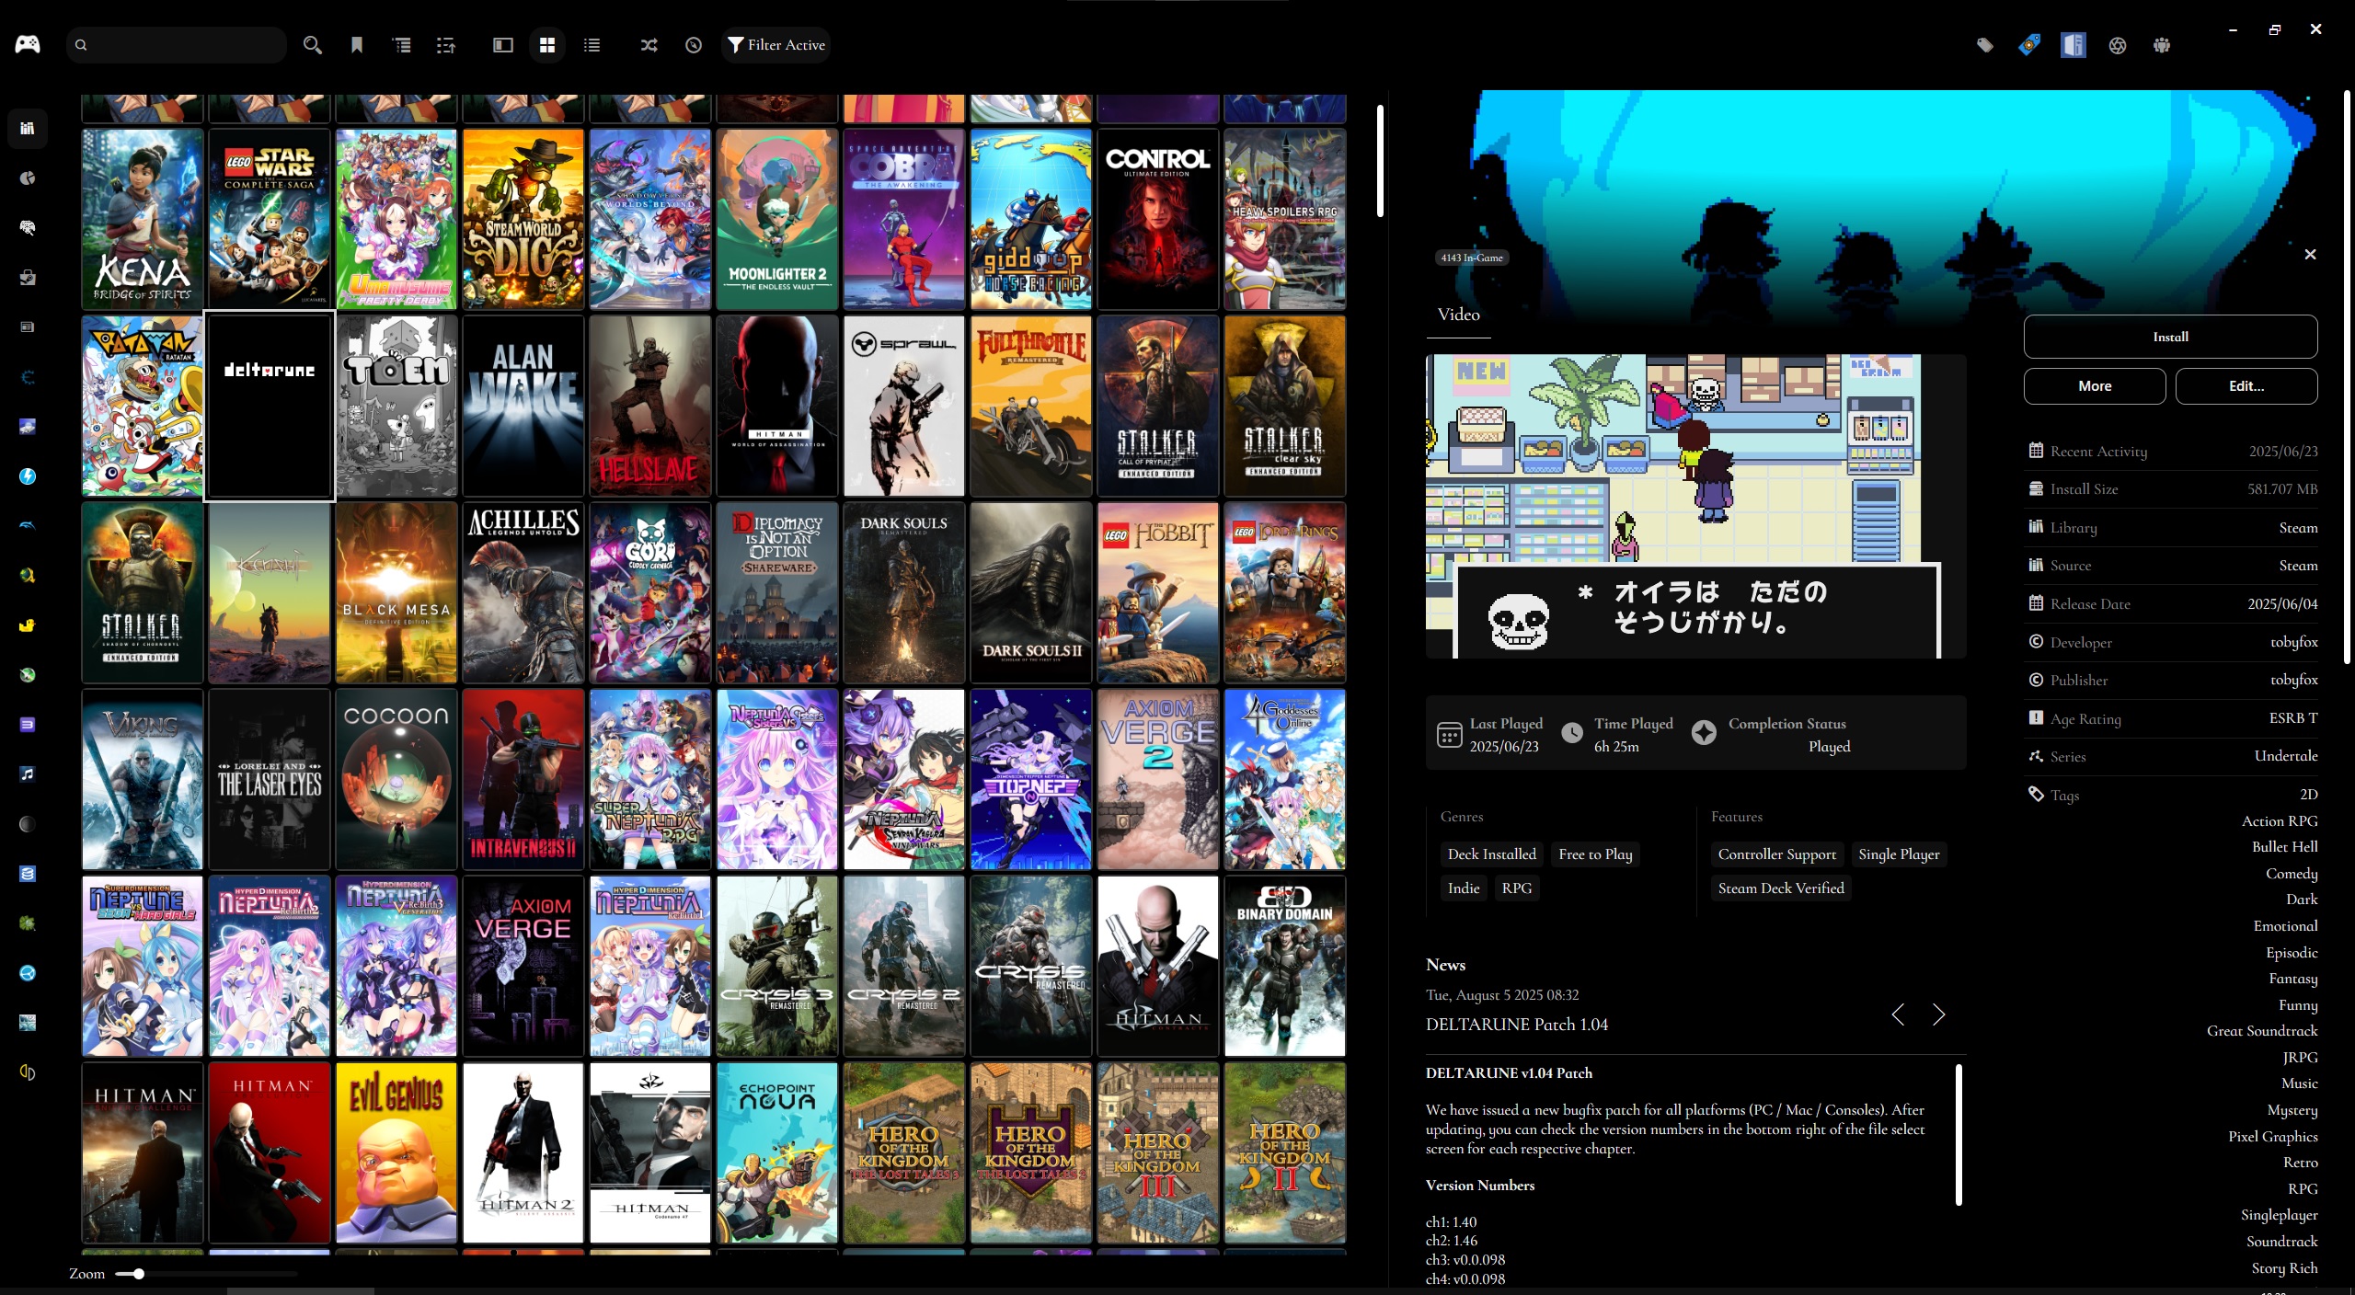Click the tobyfox developer value
2355x1295 pixels.
[x=2293, y=642]
